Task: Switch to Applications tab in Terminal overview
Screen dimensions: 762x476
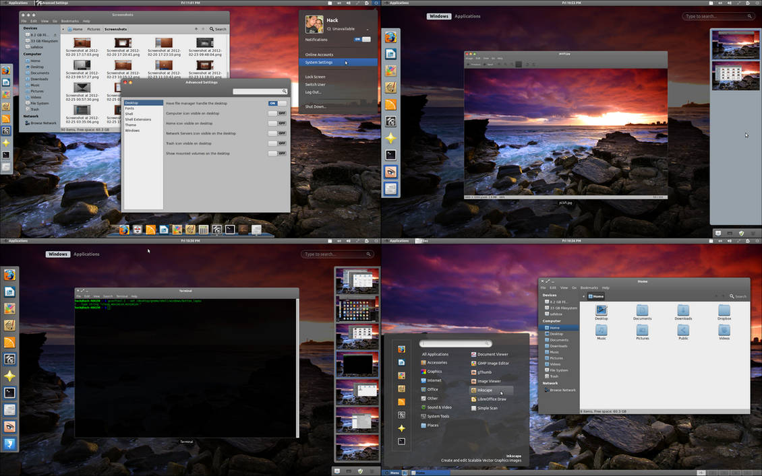Action: [86, 254]
